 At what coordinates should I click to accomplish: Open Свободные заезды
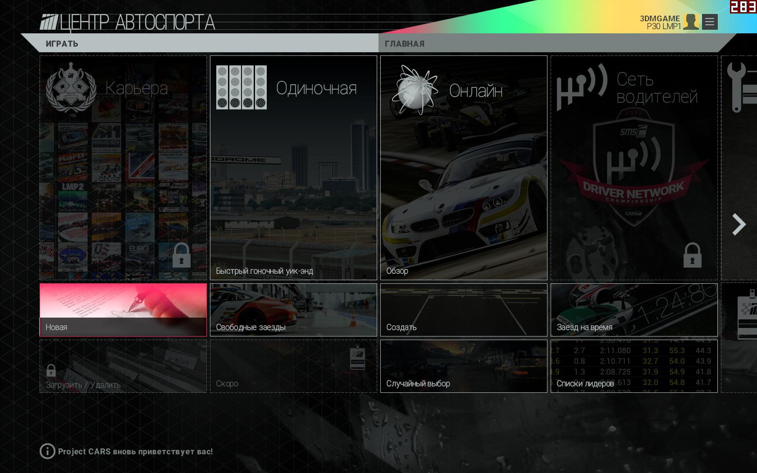[293, 309]
